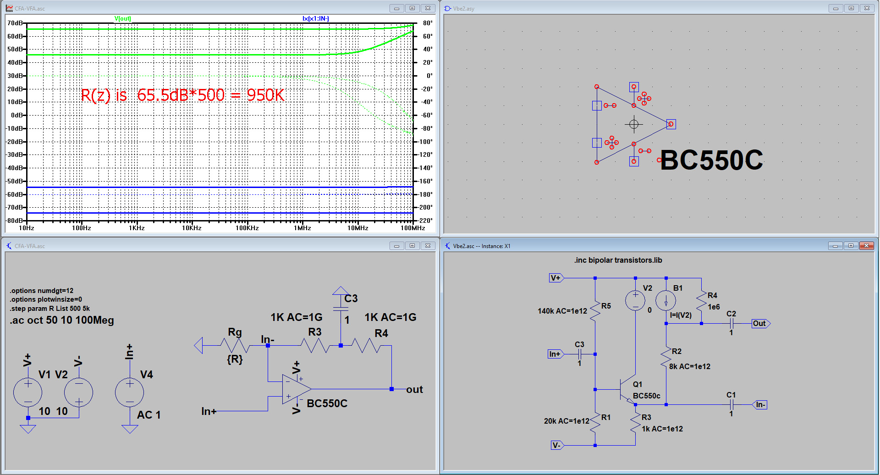This screenshot has width=880, height=475.
Task: Click the V- port flag in Vbe2.asc
Action: tap(557, 445)
